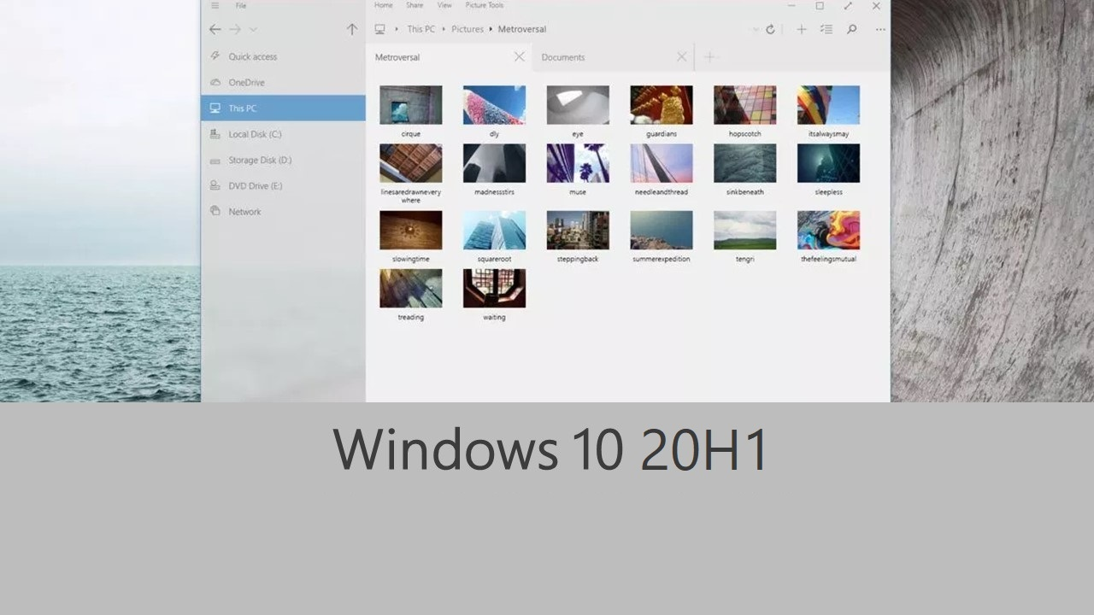This screenshot has width=1094, height=615.
Task: Open OneDrive in sidebar
Action: coord(283,83)
